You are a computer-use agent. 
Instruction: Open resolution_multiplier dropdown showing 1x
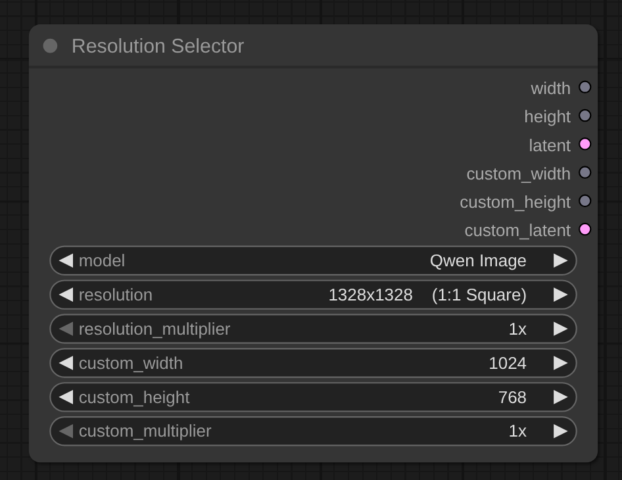pos(313,329)
